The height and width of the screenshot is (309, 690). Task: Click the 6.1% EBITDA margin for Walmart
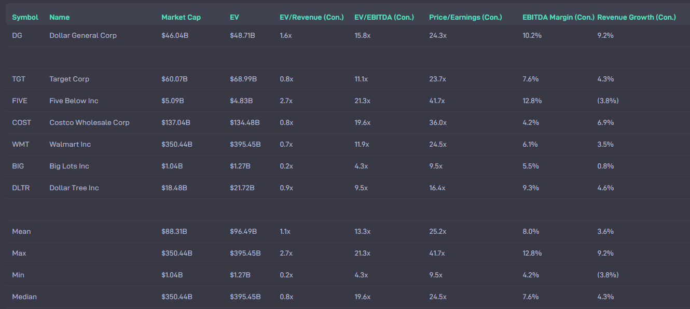point(530,144)
